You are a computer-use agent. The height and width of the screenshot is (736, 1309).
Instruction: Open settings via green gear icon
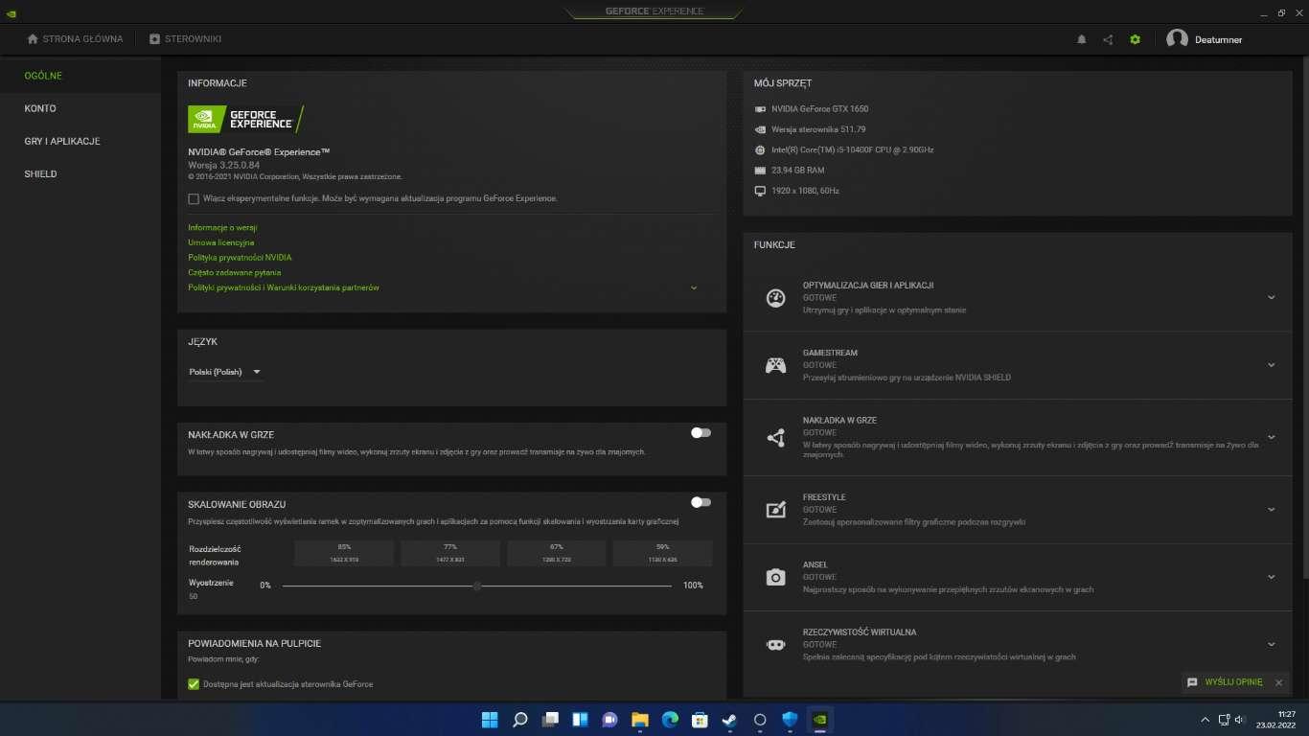coord(1135,39)
